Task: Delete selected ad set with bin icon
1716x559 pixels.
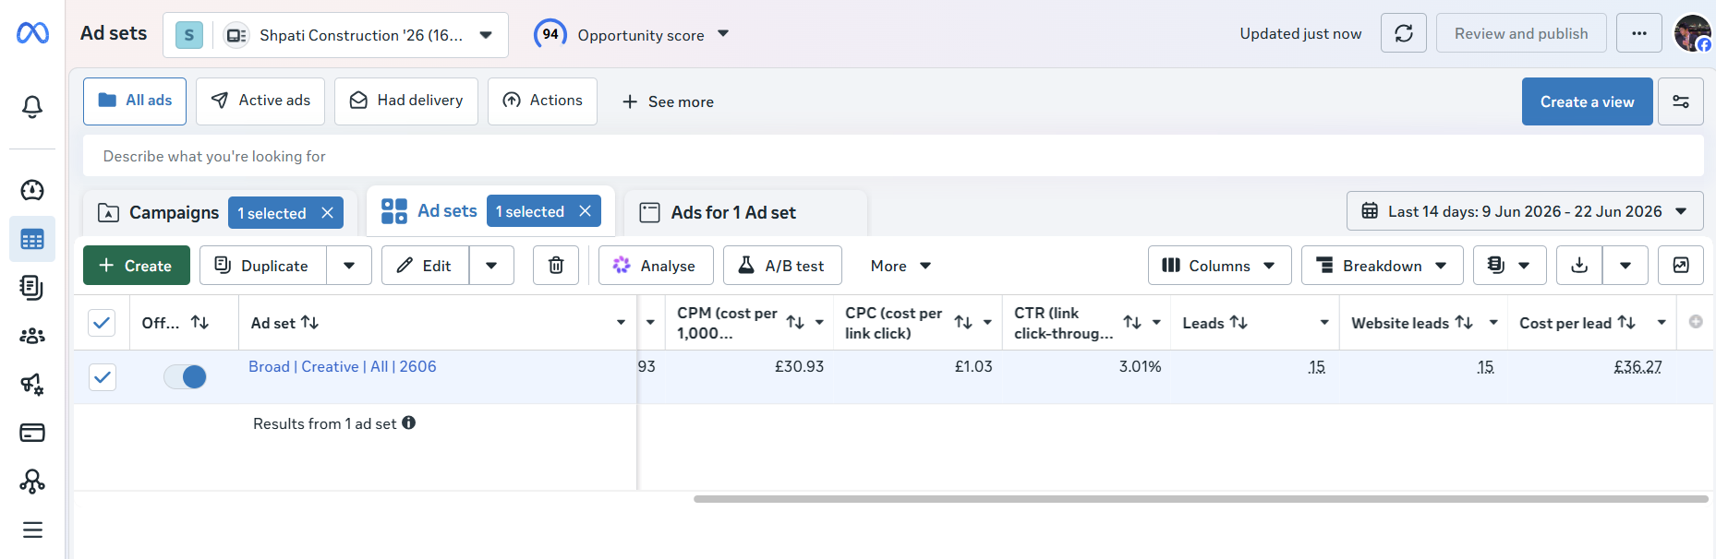Action: coord(556,266)
